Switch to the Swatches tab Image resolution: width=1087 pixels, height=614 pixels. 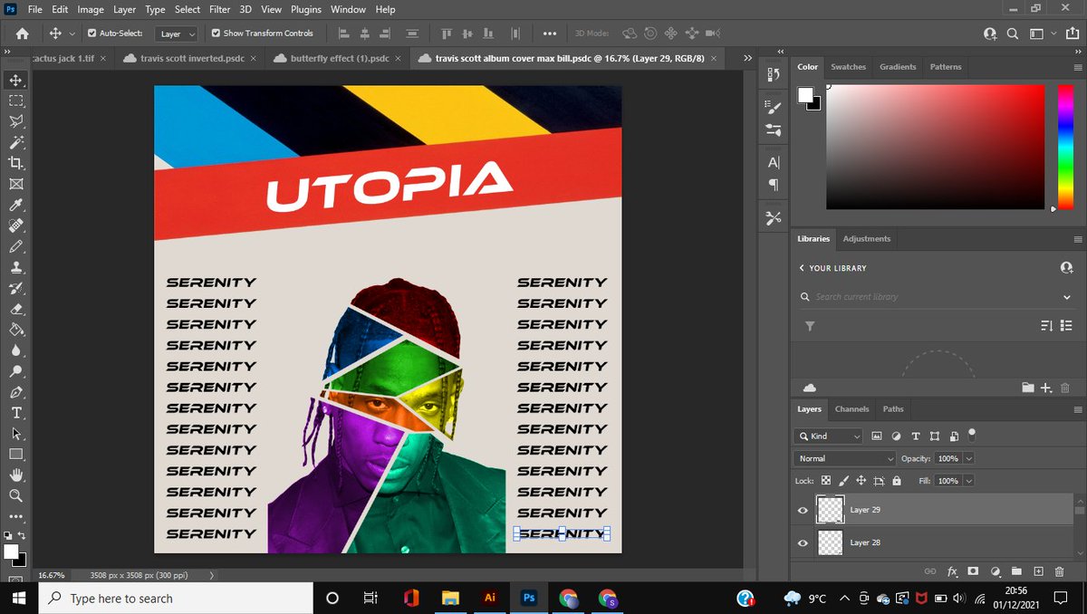click(848, 67)
